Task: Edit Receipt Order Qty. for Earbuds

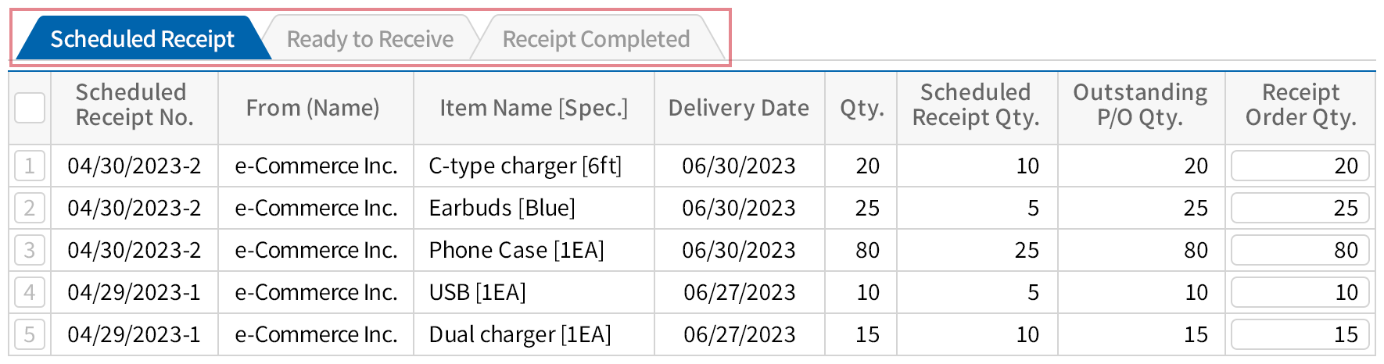Action: point(1300,208)
